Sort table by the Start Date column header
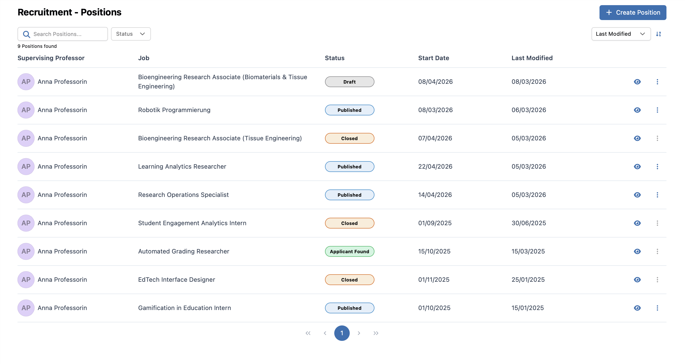 click(x=434, y=58)
